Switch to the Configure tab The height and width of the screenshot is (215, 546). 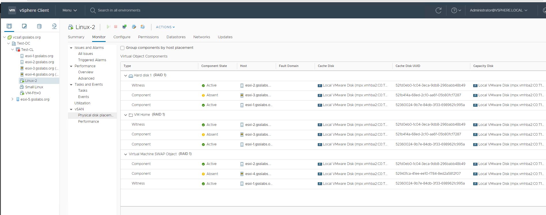point(122,37)
